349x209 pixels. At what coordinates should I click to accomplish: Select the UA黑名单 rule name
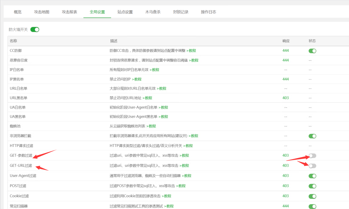click(x=18, y=117)
